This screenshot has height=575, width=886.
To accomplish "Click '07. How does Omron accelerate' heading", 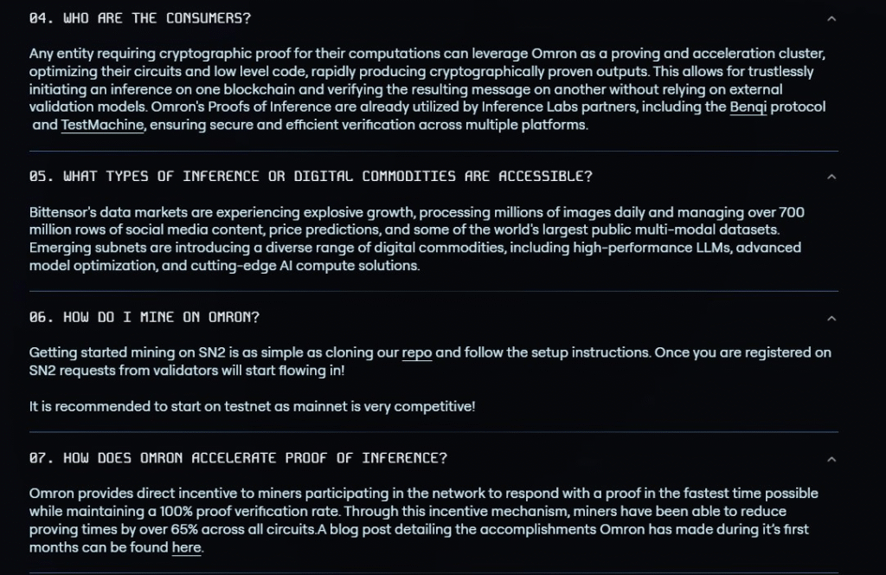I will [238, 459].
